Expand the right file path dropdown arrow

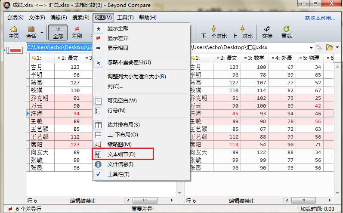311,47
